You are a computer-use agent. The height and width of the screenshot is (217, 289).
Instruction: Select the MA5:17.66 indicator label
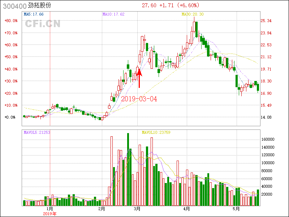pyautogui.click(x=33, y=14)
